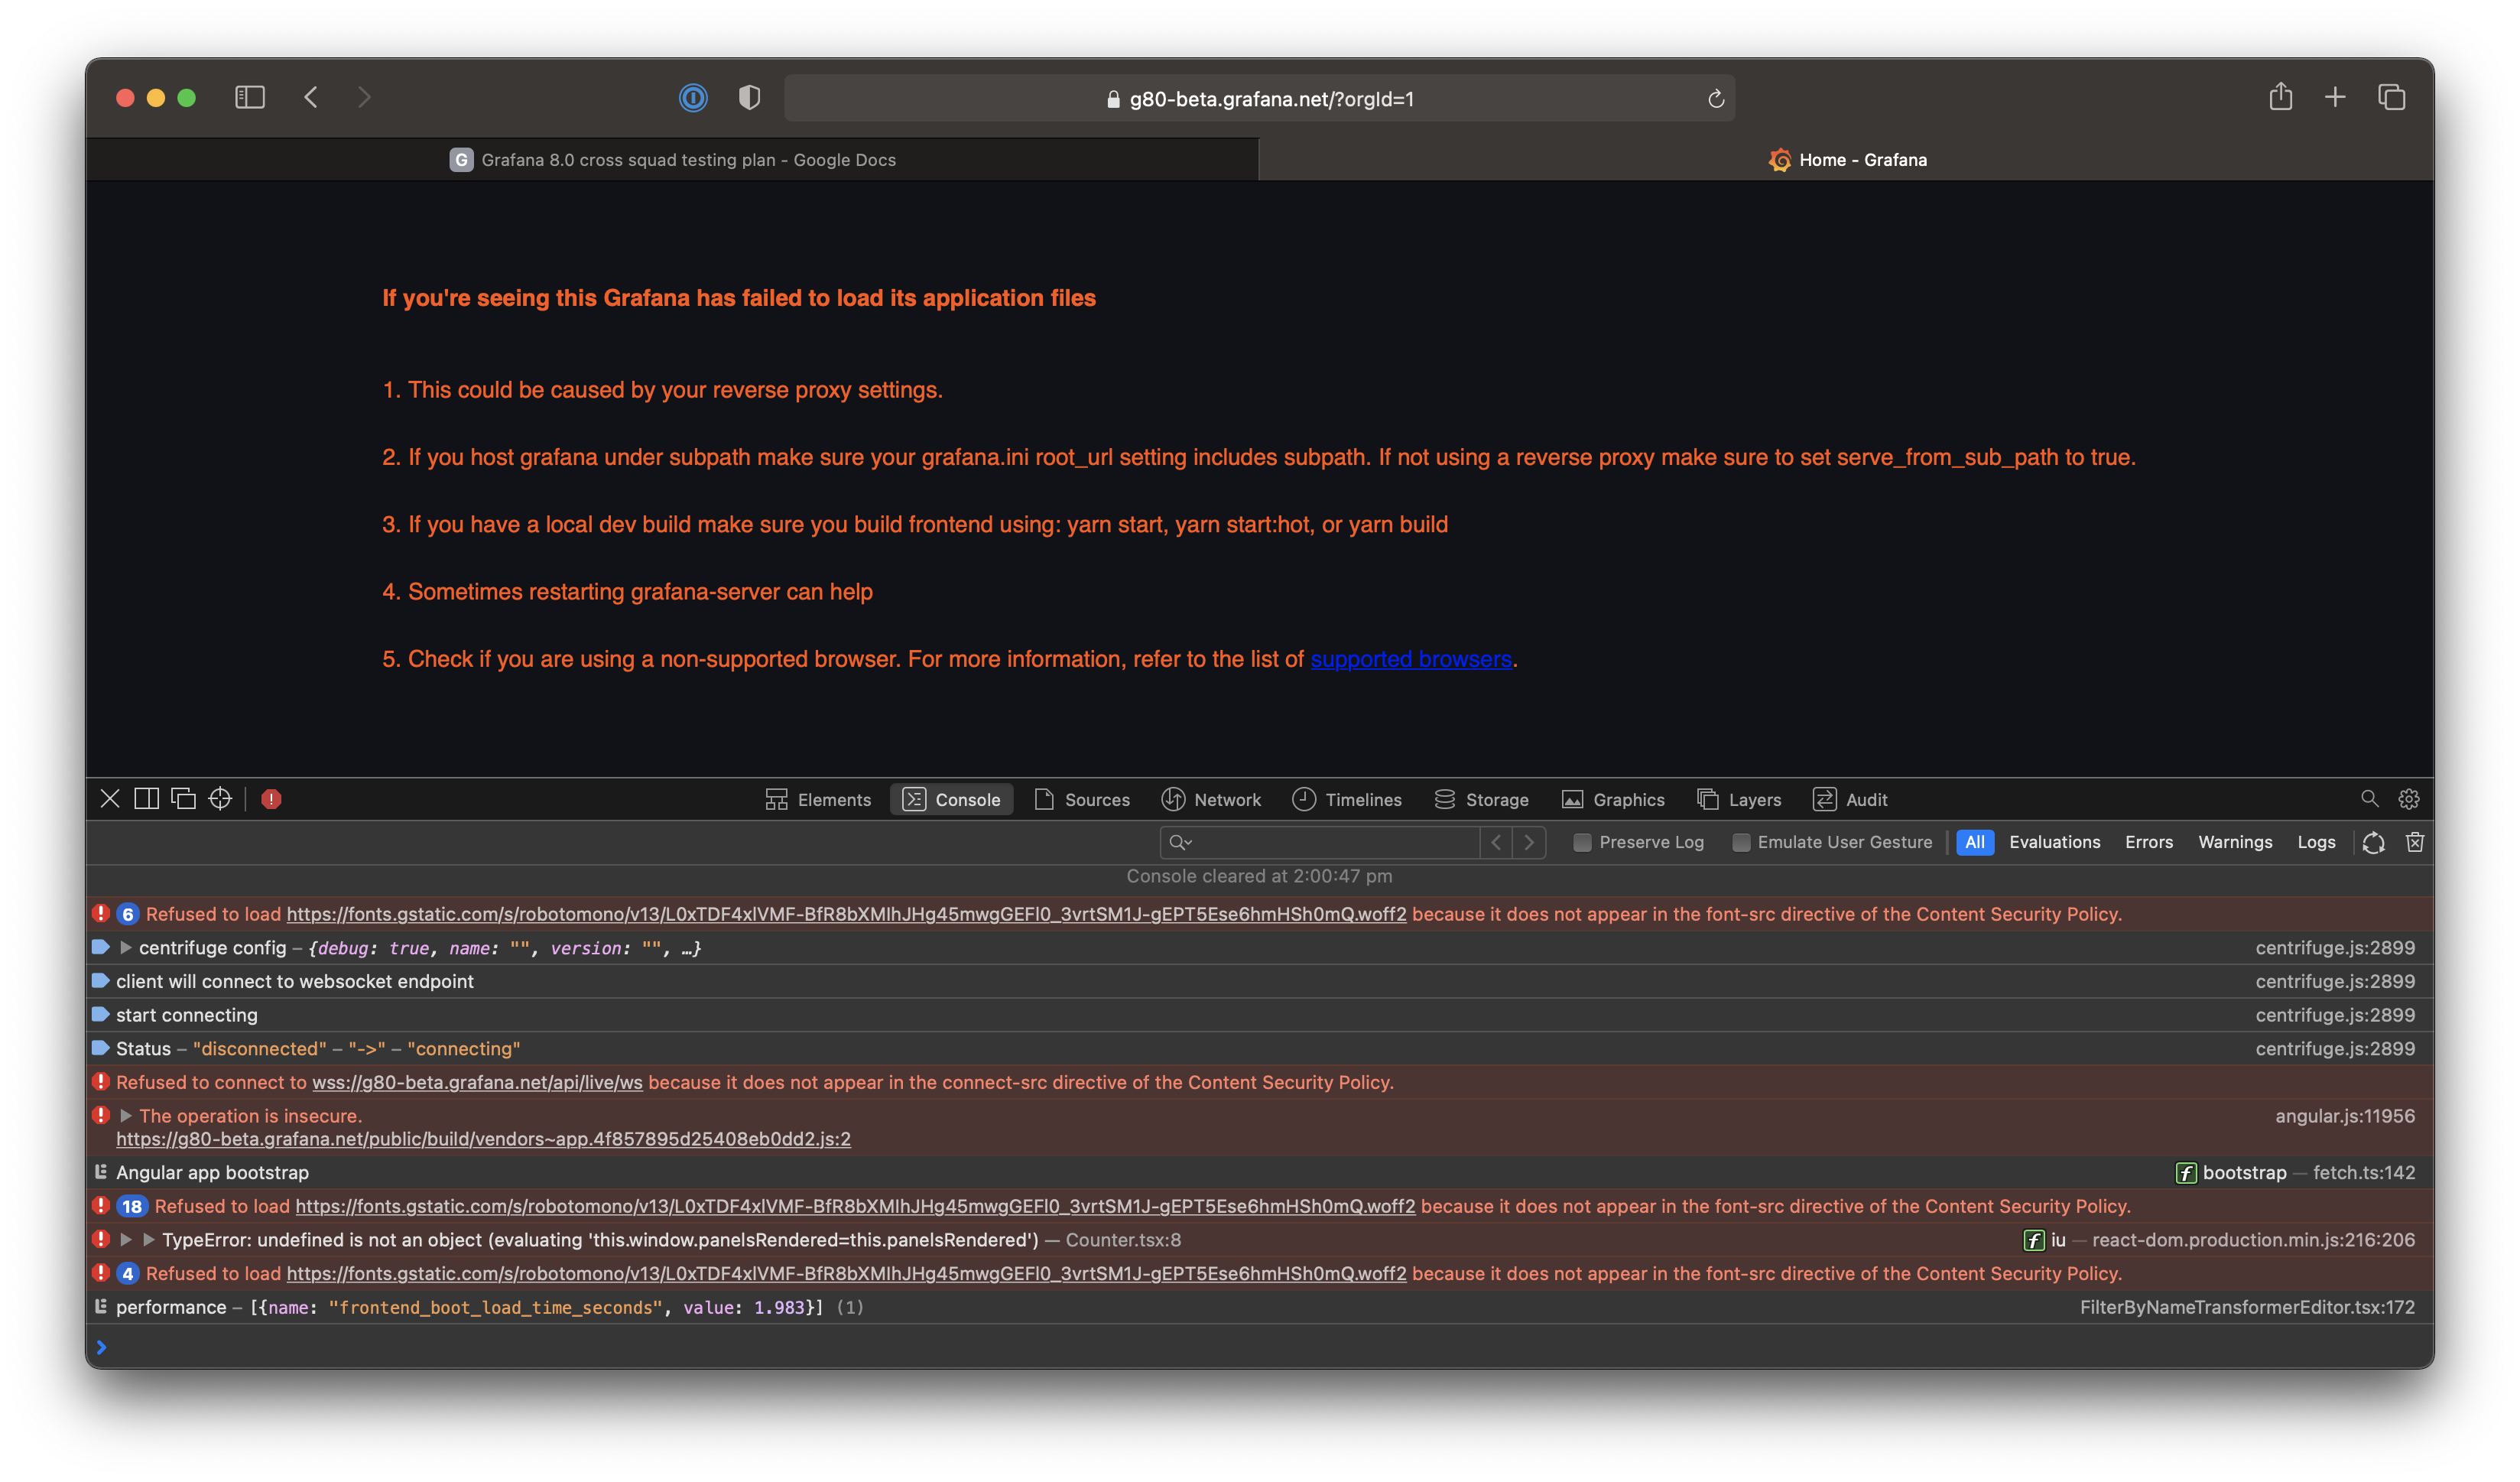This screenshot has height=1482, width=2520.
Task: Open the inspector search magnifier icon
Action: coord(2369,799)
